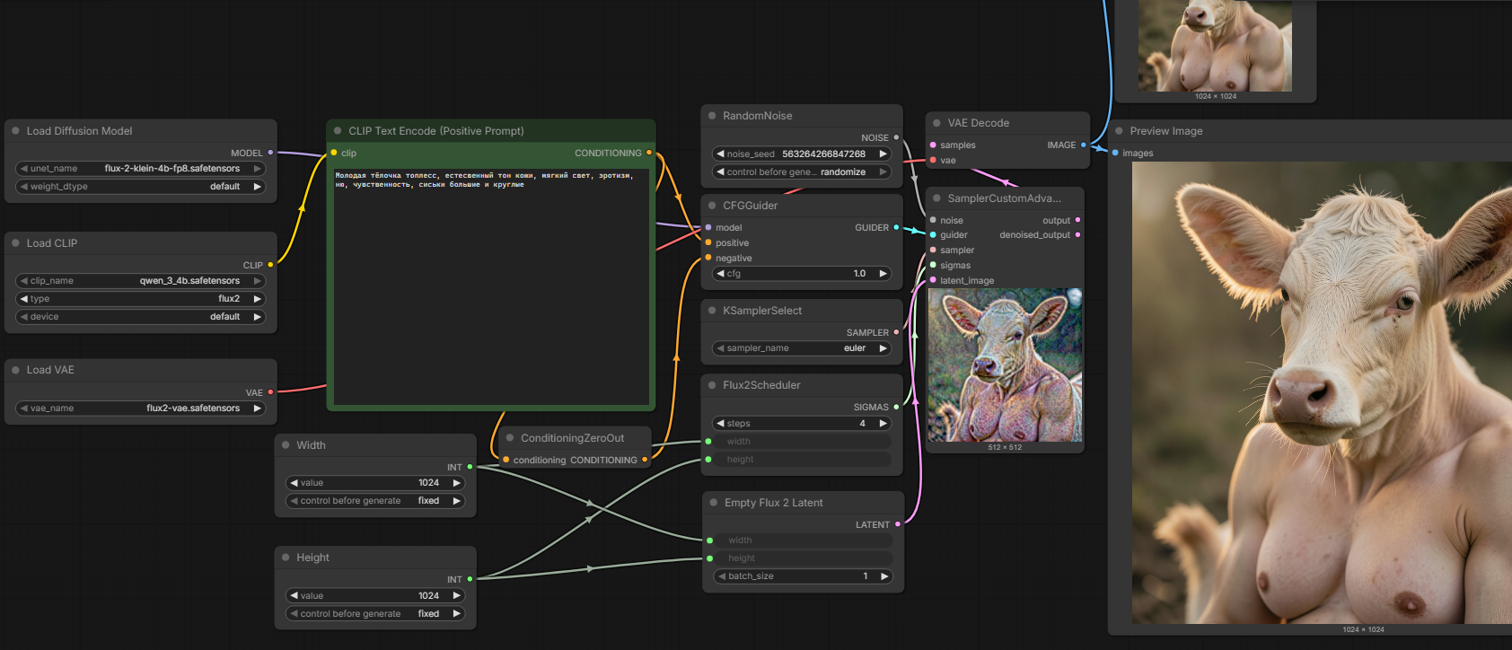
Task: Open the Load CLIP device dropdown
Action: 141,317
